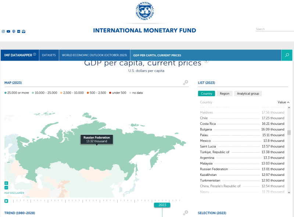Open the newsletter subscription envelope icon

[24, 31]
